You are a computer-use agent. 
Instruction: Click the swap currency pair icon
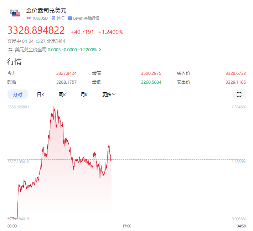(10, 50)
